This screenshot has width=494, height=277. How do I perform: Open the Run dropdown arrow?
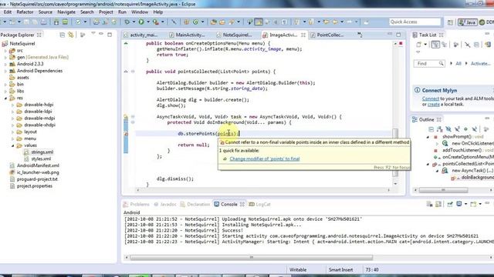click(x=147, y=22)
